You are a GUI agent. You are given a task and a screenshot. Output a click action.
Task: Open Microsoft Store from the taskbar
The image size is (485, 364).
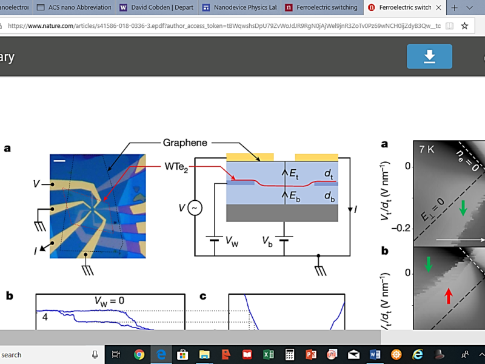(182, 354)
